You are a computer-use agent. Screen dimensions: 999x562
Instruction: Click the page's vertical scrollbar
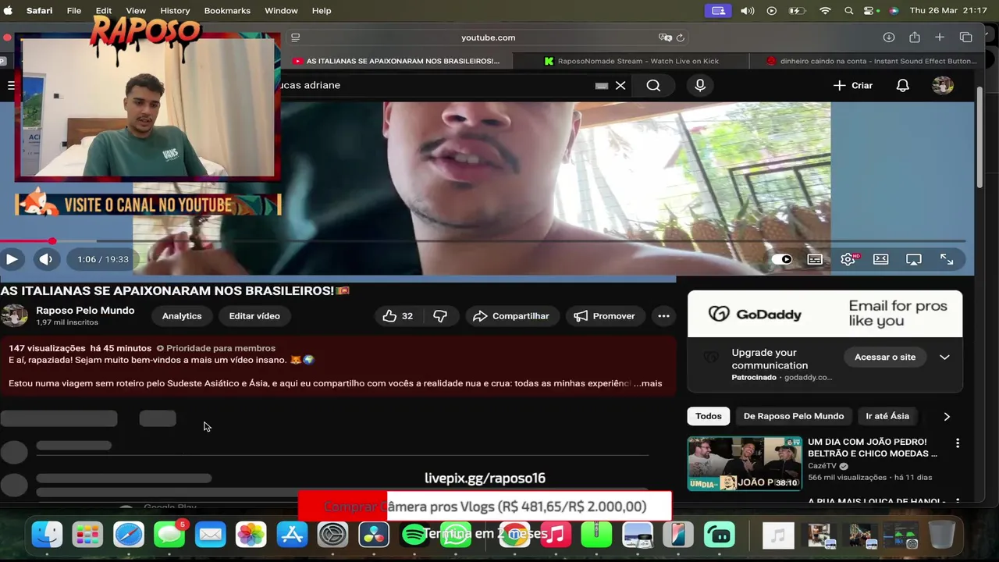pyautogui.click(x=980, y=137)
